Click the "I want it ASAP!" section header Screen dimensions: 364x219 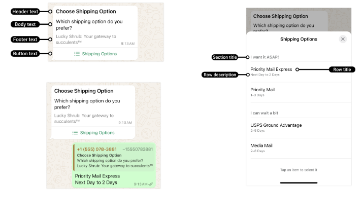[x=265, y=57]
